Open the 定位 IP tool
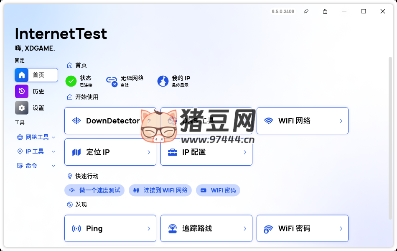This screenshot has width=397, height=251. (110, 152)
